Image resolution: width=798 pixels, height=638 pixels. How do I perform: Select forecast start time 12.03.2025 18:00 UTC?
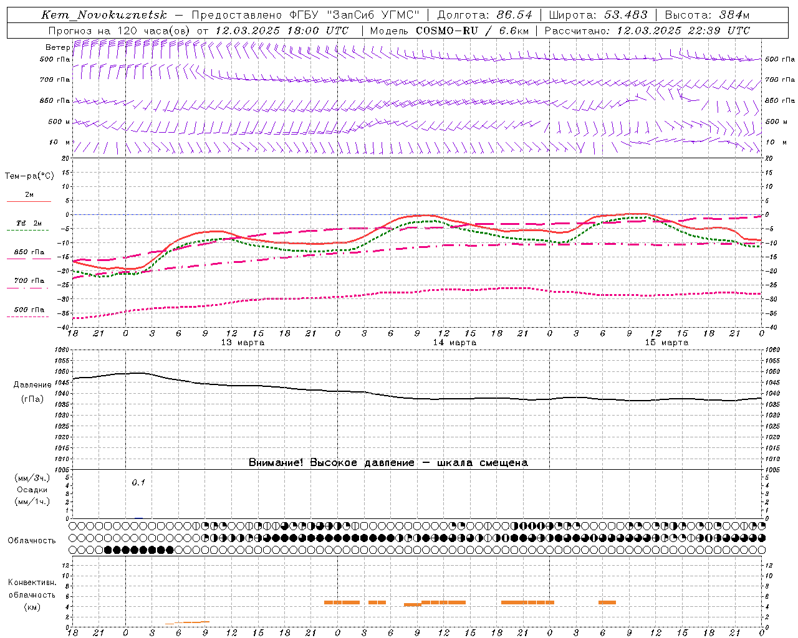pyautogui.click(x=282, y=31)
